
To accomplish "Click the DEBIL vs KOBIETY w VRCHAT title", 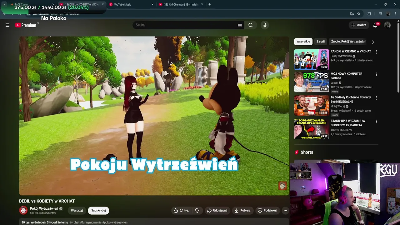I will pyautogui.click(x=47, y=201).
